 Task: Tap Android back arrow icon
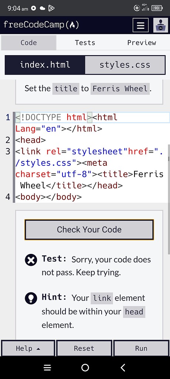click(x=123, y=368)
